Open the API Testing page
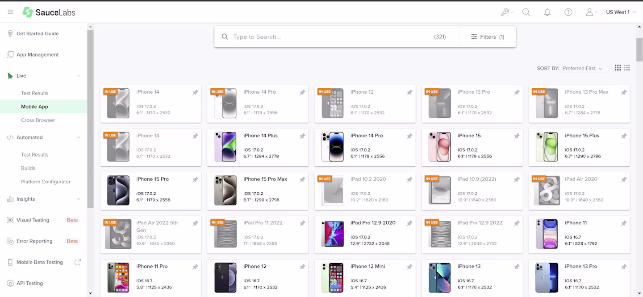This screenshot has width=643, height=297. [x=29, y=283]
